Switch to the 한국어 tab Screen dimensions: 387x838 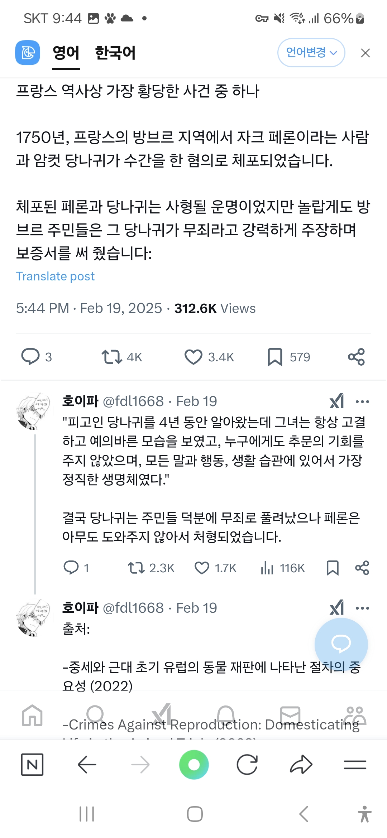coord(115,53)
